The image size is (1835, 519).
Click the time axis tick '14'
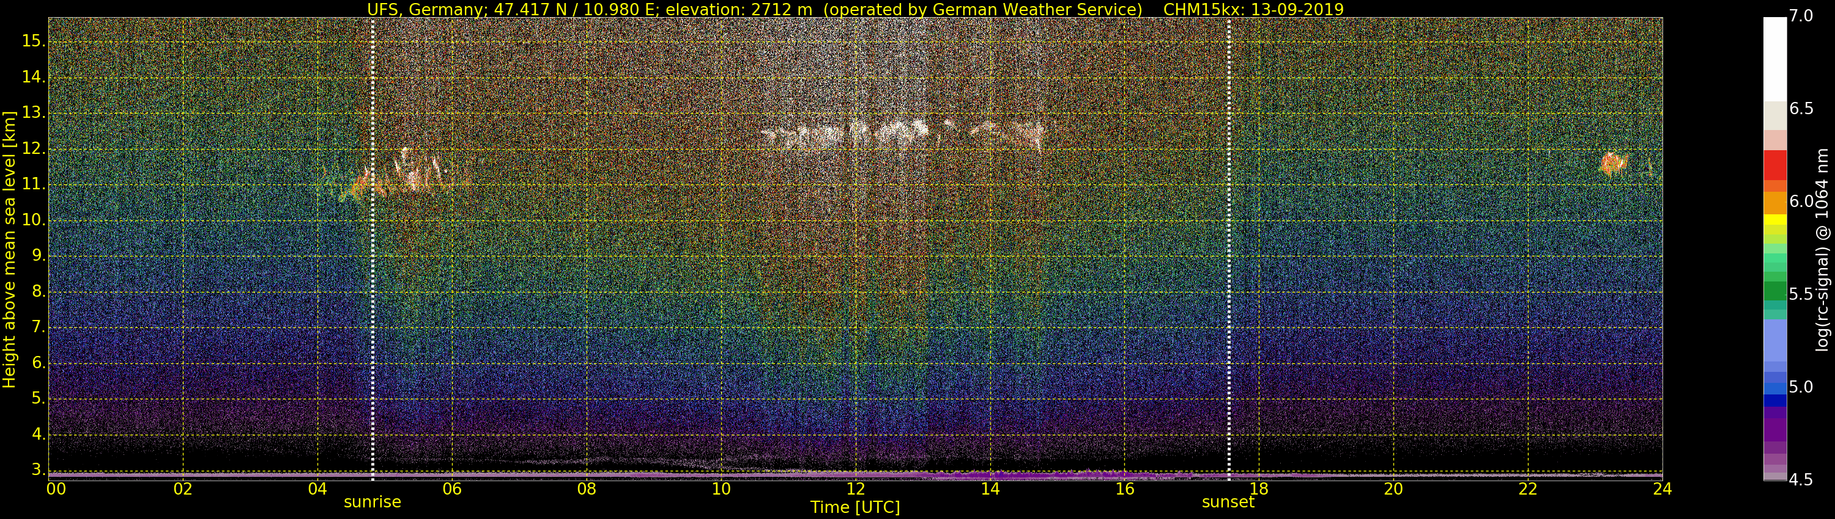point(990,489)
